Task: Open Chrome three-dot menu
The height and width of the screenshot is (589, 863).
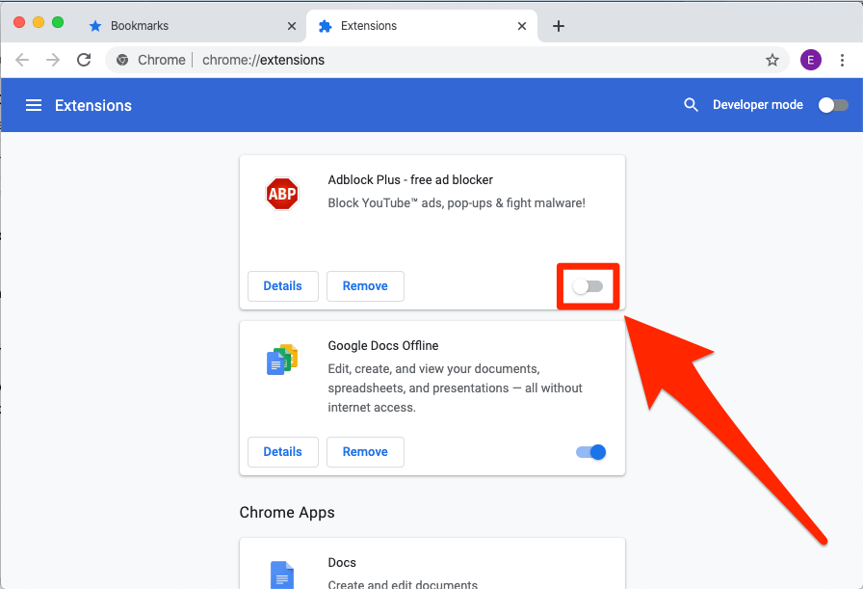Action: click(842, 60)
